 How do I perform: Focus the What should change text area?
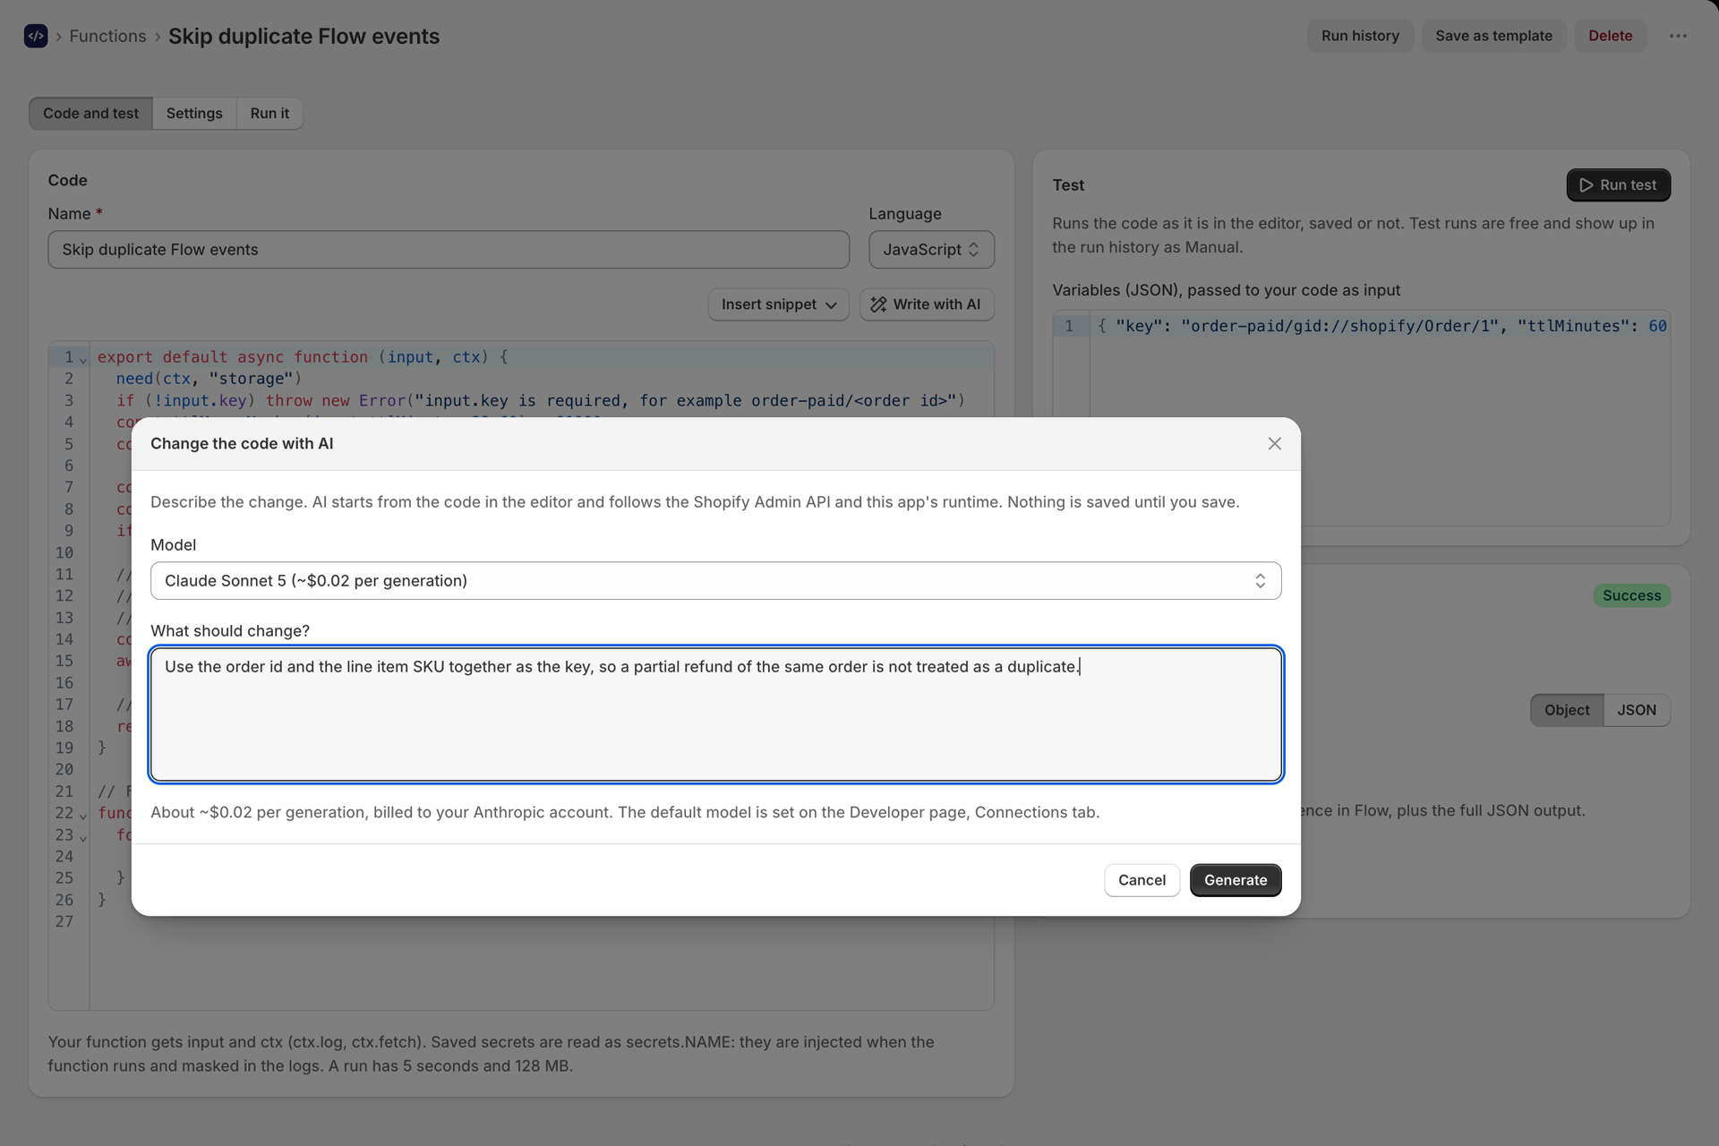pos(715,714)
